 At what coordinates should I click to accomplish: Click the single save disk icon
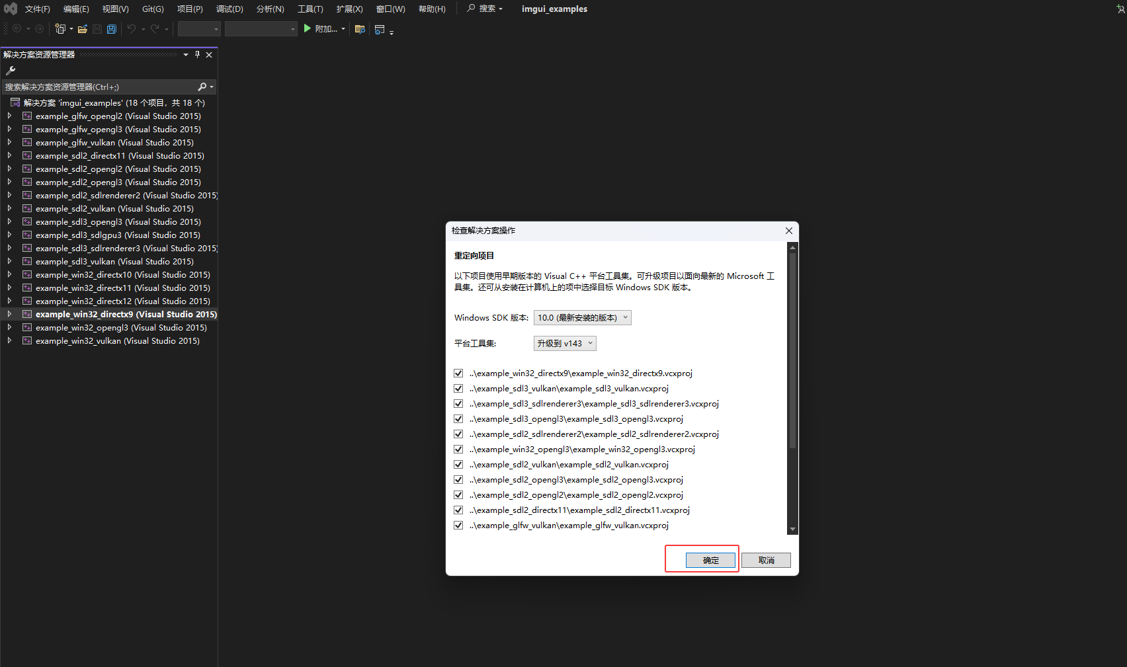(x=97, y=29)
